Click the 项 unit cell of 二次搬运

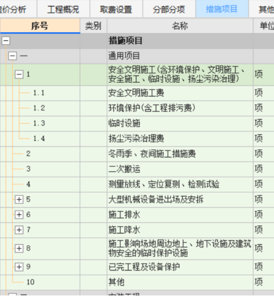tap(264, 169)
